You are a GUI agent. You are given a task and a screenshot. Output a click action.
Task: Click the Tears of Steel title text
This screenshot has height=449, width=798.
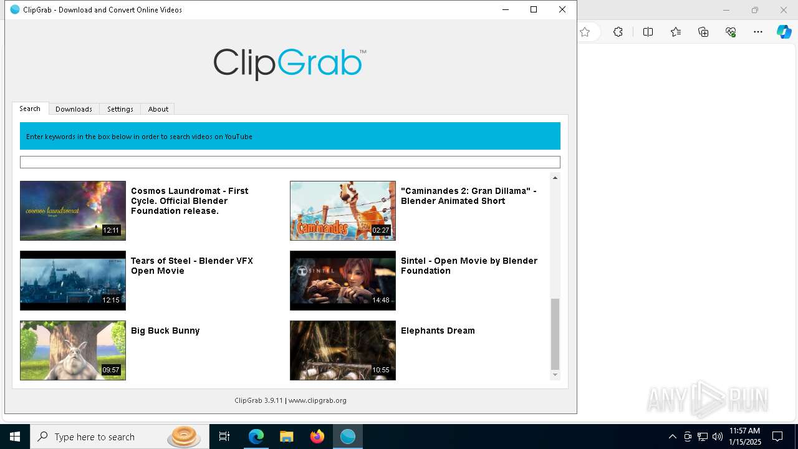pos(192,266)
